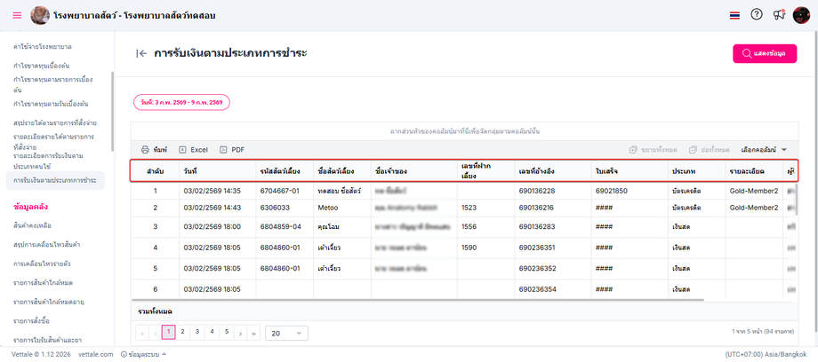
Task: Go to page 5 of results
Action: tap(227, 333)
